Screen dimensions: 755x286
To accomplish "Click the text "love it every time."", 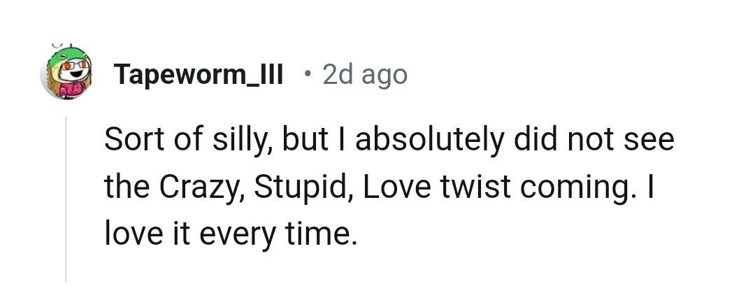I will [230, 231].
